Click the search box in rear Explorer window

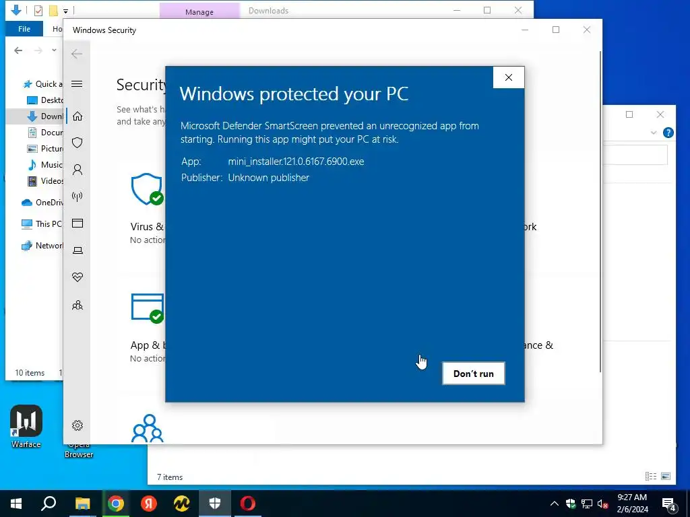pyautogui.click(x=635, y=156)
